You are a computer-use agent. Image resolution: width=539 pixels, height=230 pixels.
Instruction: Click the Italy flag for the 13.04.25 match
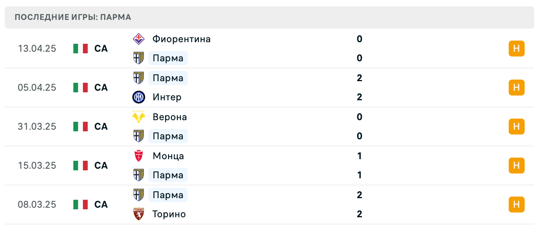point(80,49)
